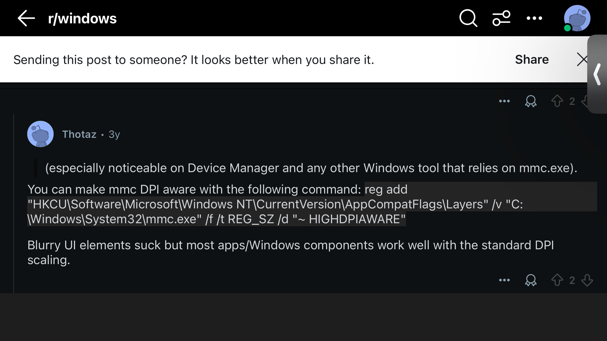Tap the back arrow in header
Viewport: 607px width, 341px height.
tap(26, 18)
